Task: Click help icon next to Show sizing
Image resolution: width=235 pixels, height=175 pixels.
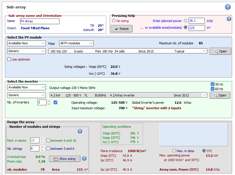Action: tap(84, 158)
